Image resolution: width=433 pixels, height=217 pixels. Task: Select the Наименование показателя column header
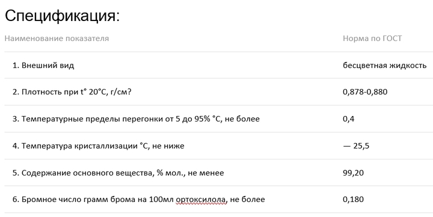coord(57,38)
